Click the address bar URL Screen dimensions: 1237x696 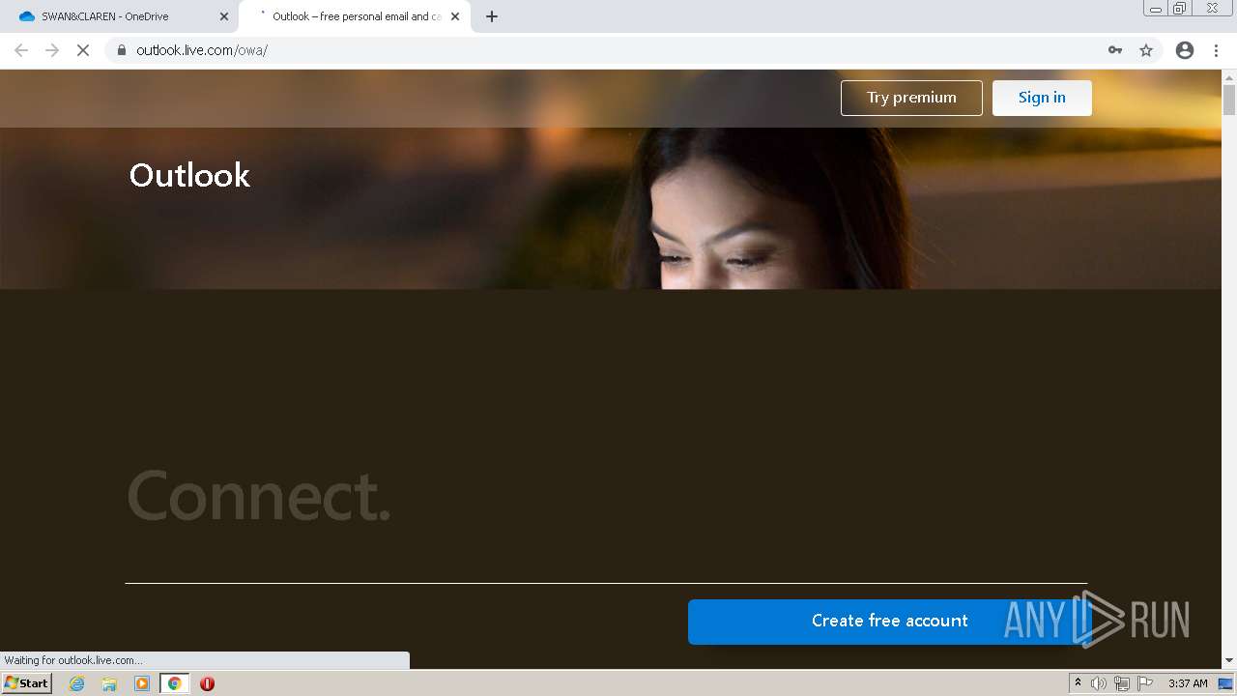202,50
